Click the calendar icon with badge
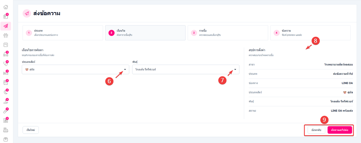Screen dimensions: 361x143 click(x=6, y=16)
